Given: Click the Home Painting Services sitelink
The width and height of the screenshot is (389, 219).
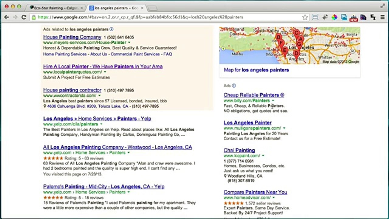Looking at the screenshot, I should (x=65, y=54).
